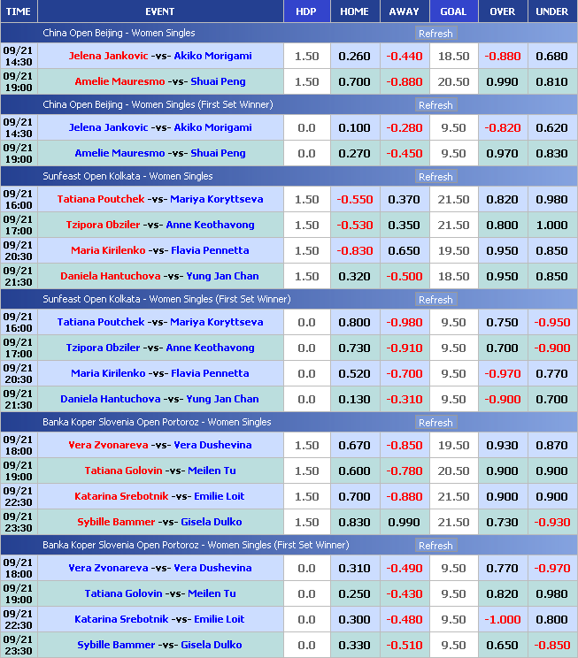The height and width of the screenshot is (658, 578).
Task: Open red Tatiana Golovin player name link
Action: [x=119, y=471]
